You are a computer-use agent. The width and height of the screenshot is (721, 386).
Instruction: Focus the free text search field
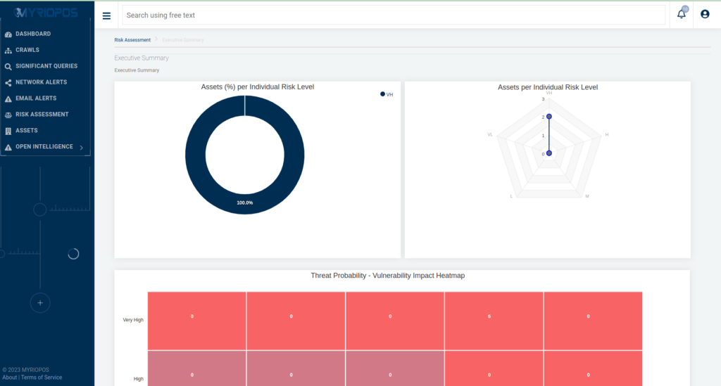coord(394,15)
